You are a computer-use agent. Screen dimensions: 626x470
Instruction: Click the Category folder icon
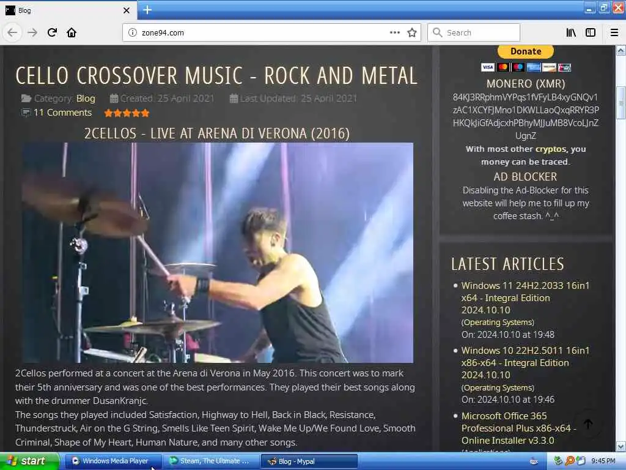(x=26, y=99)
